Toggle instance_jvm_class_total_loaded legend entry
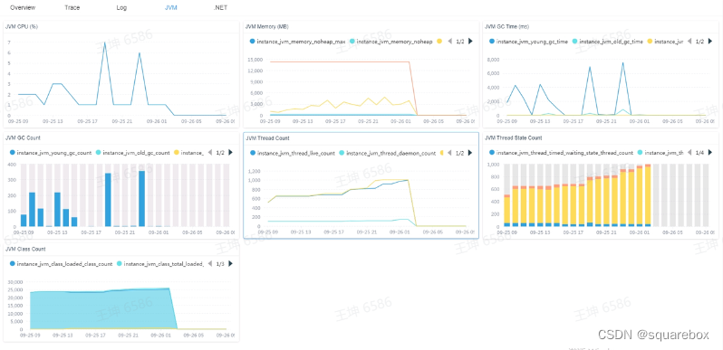The height and width of the screenshot is (350, 723). pyautogui.click(x=160, y=264)
